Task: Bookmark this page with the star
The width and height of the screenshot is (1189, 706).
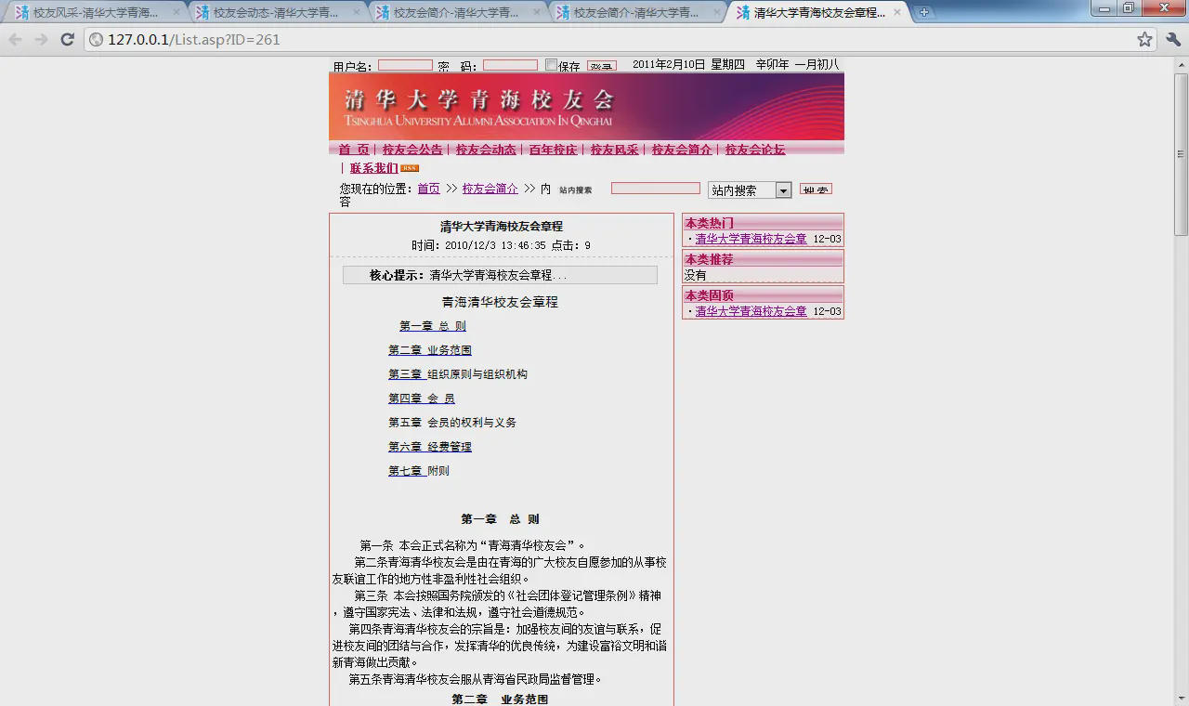Action: 1144,39
